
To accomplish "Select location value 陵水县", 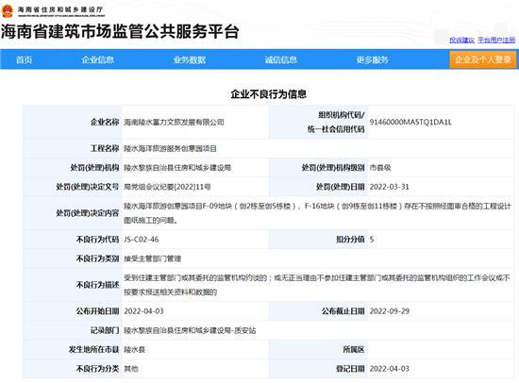I will pyautogui.click(x=134, y=350).
